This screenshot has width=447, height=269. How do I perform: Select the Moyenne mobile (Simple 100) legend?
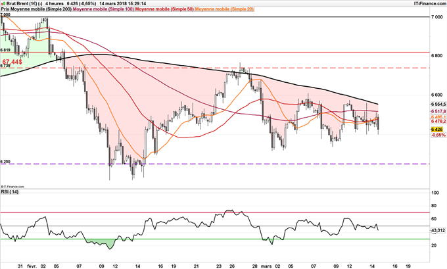104,9
